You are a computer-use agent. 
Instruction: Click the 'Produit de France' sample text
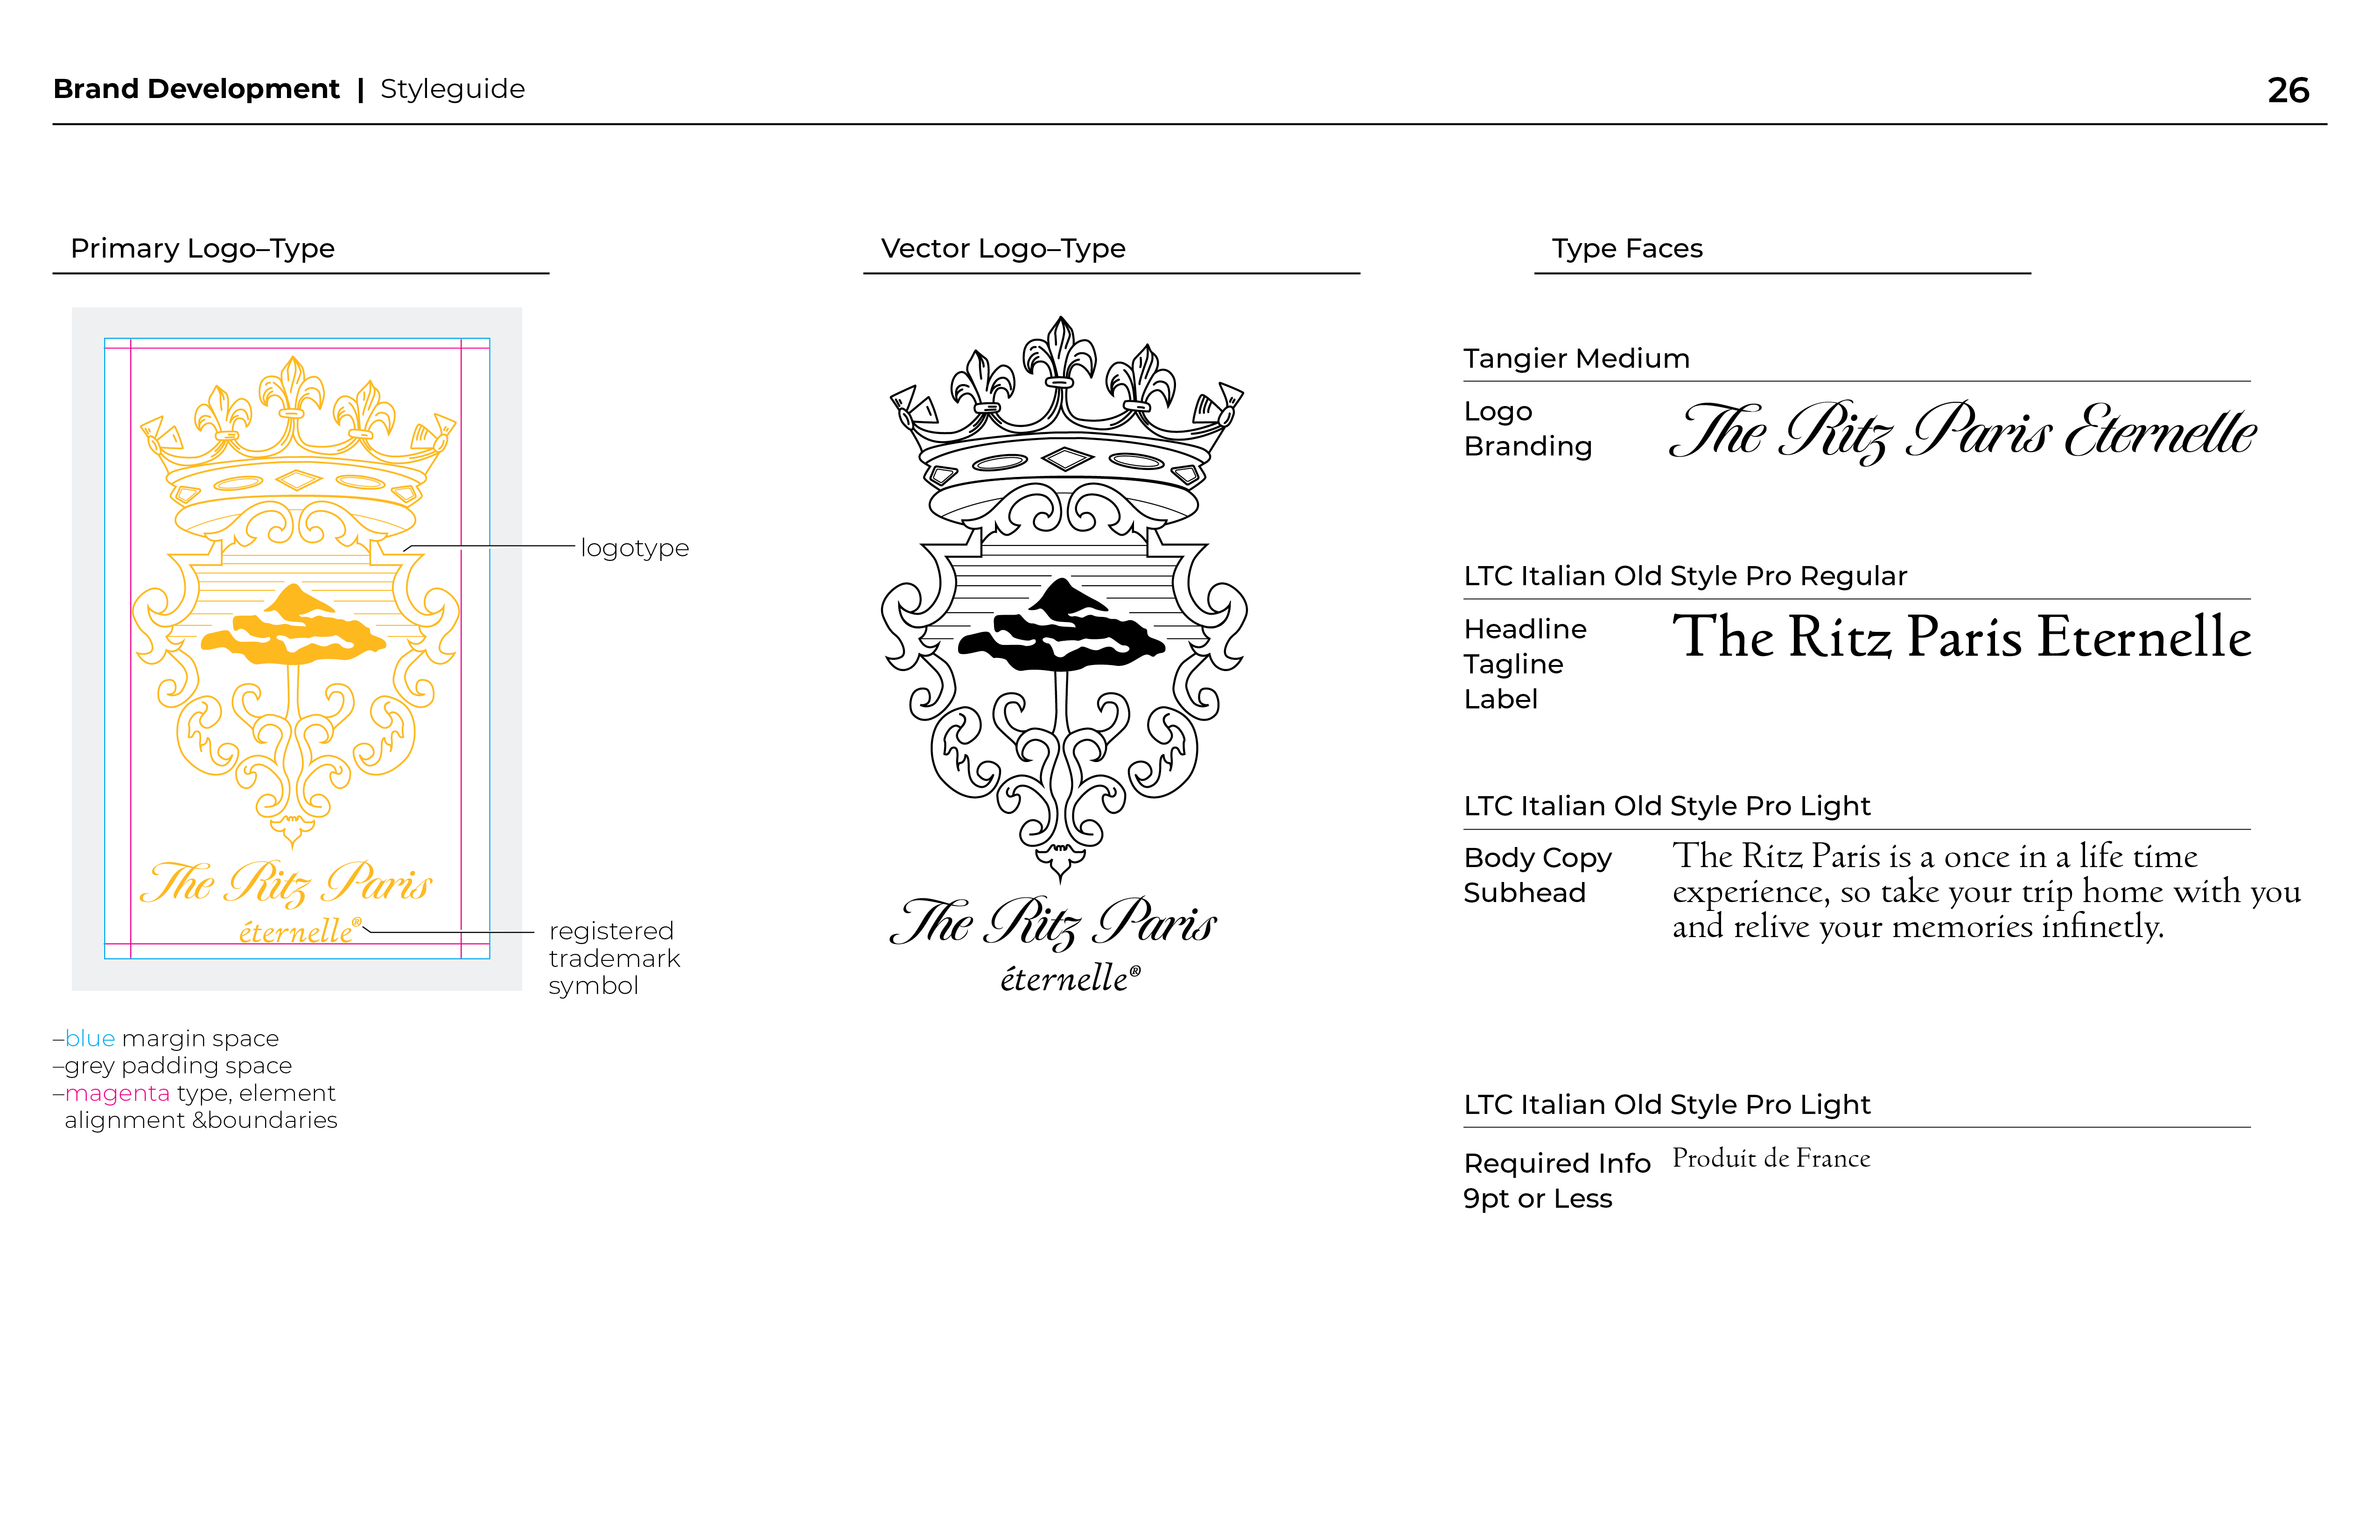point(1771,1158)
